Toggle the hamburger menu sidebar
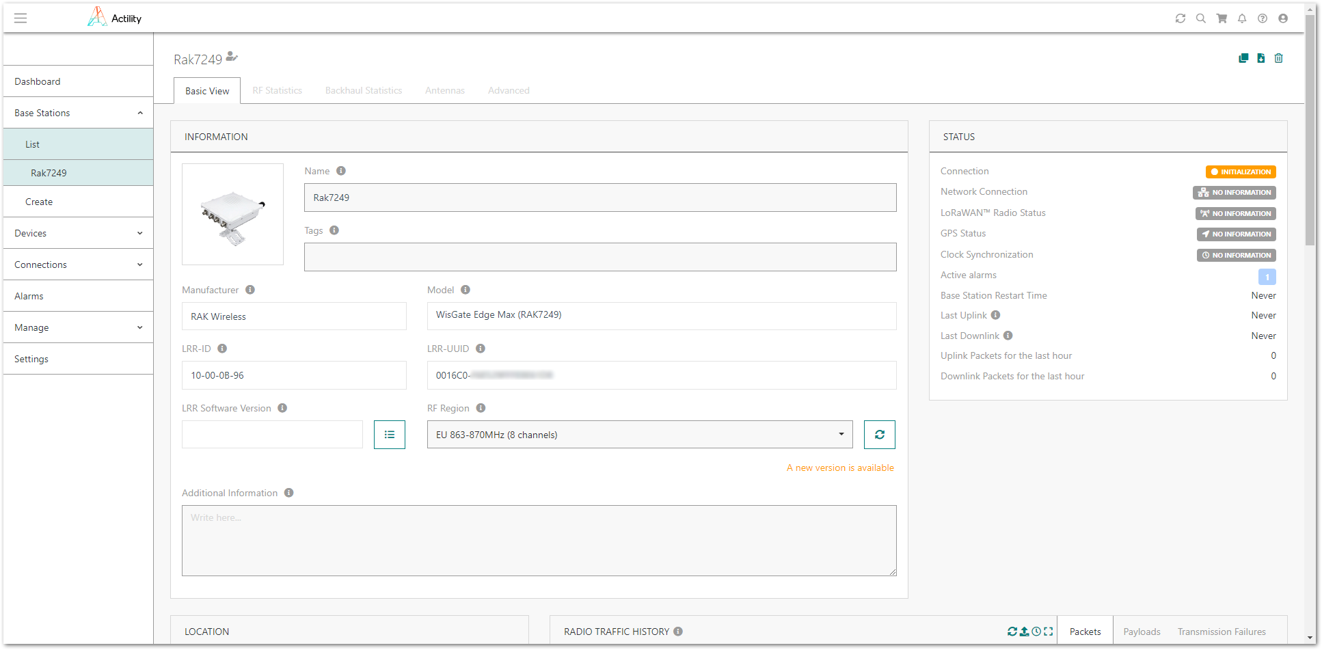The image size is (1322, 650). 21,18
